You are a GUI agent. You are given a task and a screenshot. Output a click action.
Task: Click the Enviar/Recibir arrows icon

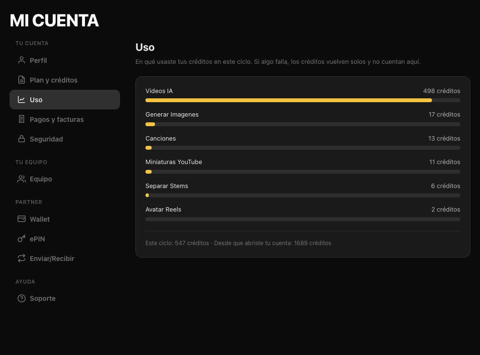pyautogui.click(x=22, y=259)
